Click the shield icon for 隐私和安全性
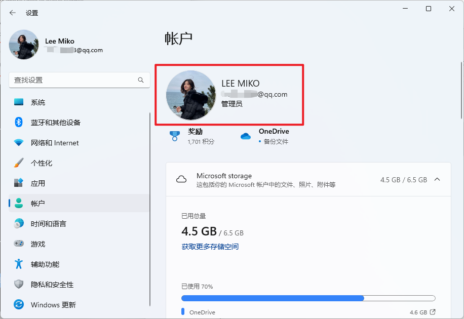Viewport: 464px width, 319px height. pos(19,284)
